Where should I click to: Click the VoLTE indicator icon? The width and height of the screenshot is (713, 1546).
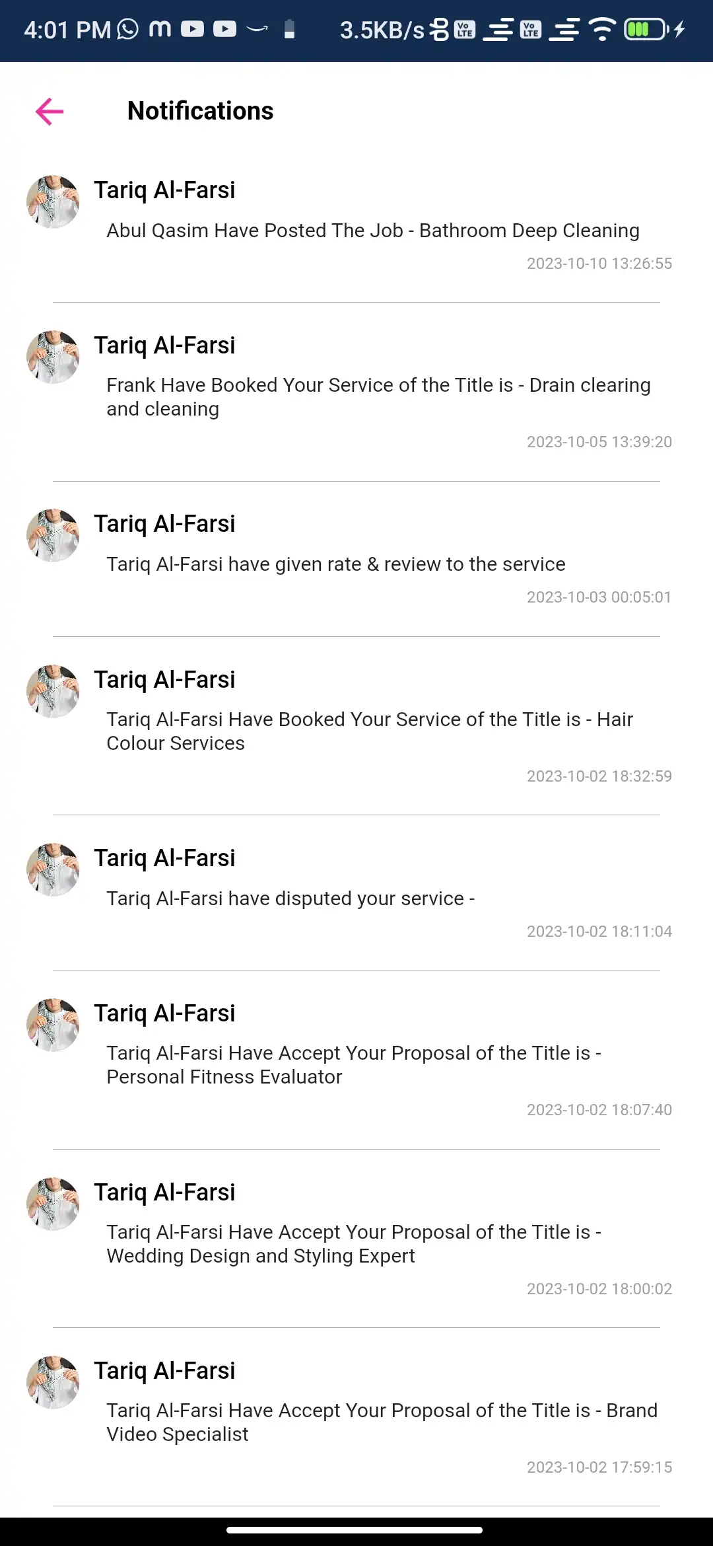(464, 29)
